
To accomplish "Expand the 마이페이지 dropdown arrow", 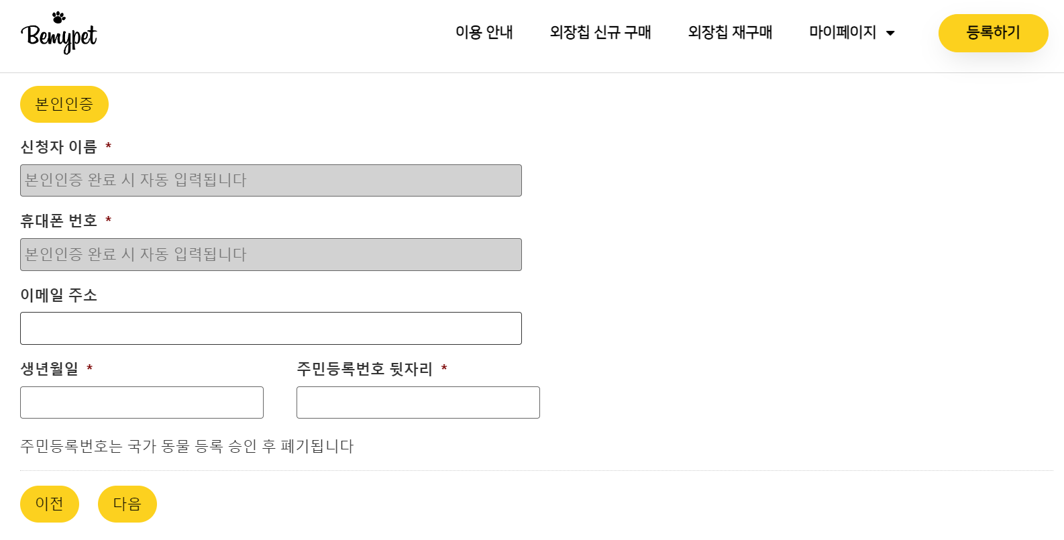I will point(891,33).
